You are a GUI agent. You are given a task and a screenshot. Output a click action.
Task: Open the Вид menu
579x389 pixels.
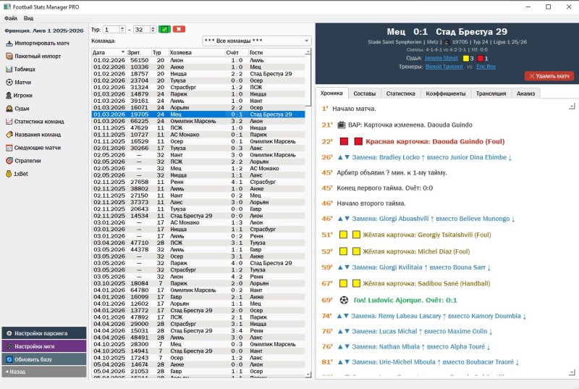pos(28,18)
